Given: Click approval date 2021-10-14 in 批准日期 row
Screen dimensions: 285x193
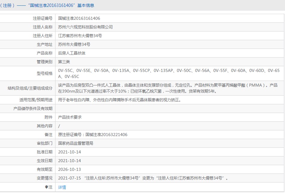Looking at the screenshot, I should point(70,152).
